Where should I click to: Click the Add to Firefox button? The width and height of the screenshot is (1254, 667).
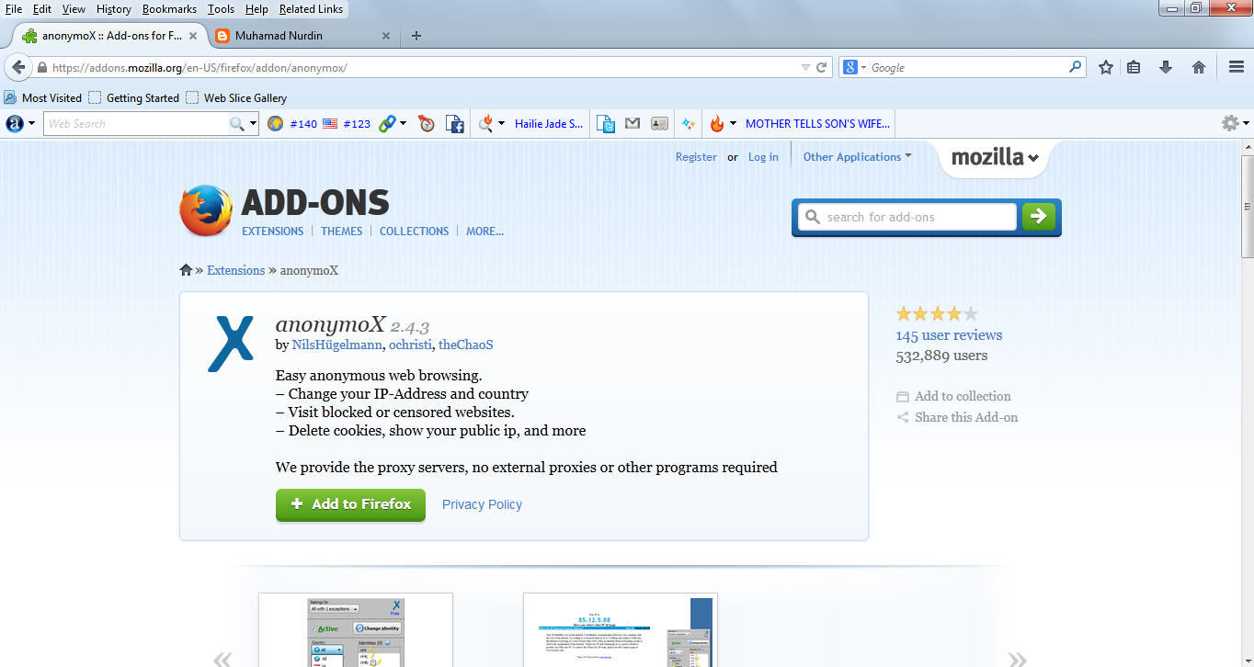(350, 504)
